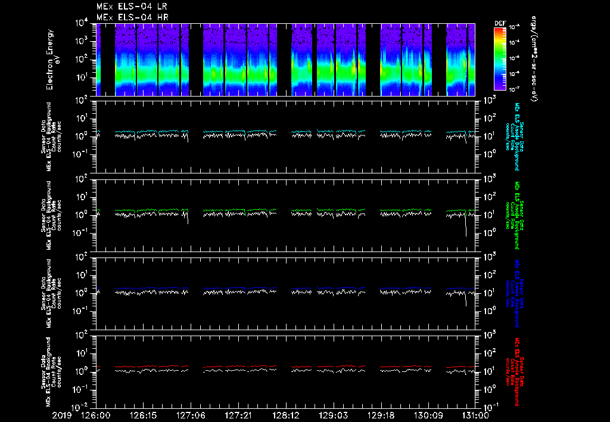Select the 131:00 end time label
The width and height of the screenshot is (610, 422).
click(475, 415)
